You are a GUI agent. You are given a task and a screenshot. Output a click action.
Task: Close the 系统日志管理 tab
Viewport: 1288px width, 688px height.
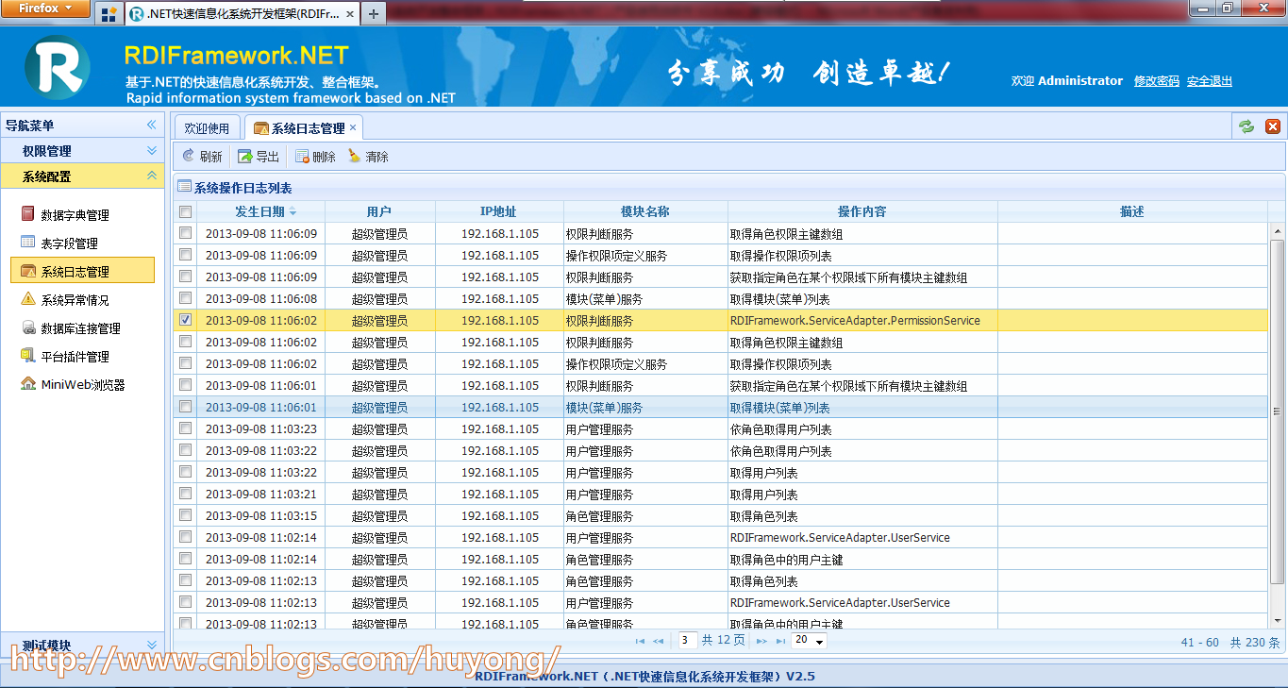[353, 127]
